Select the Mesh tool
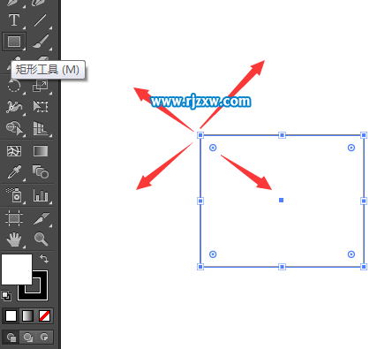385x349 pixels. [14, 151]
